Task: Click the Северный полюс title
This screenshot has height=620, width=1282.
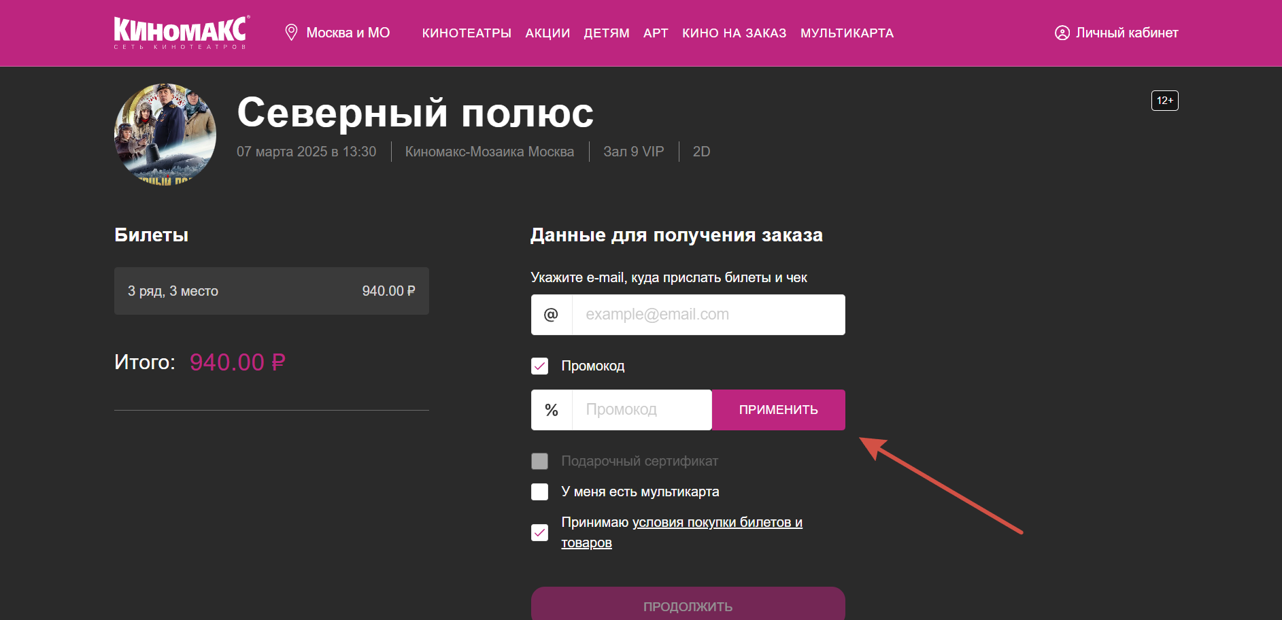Action: tap(415, 112)
